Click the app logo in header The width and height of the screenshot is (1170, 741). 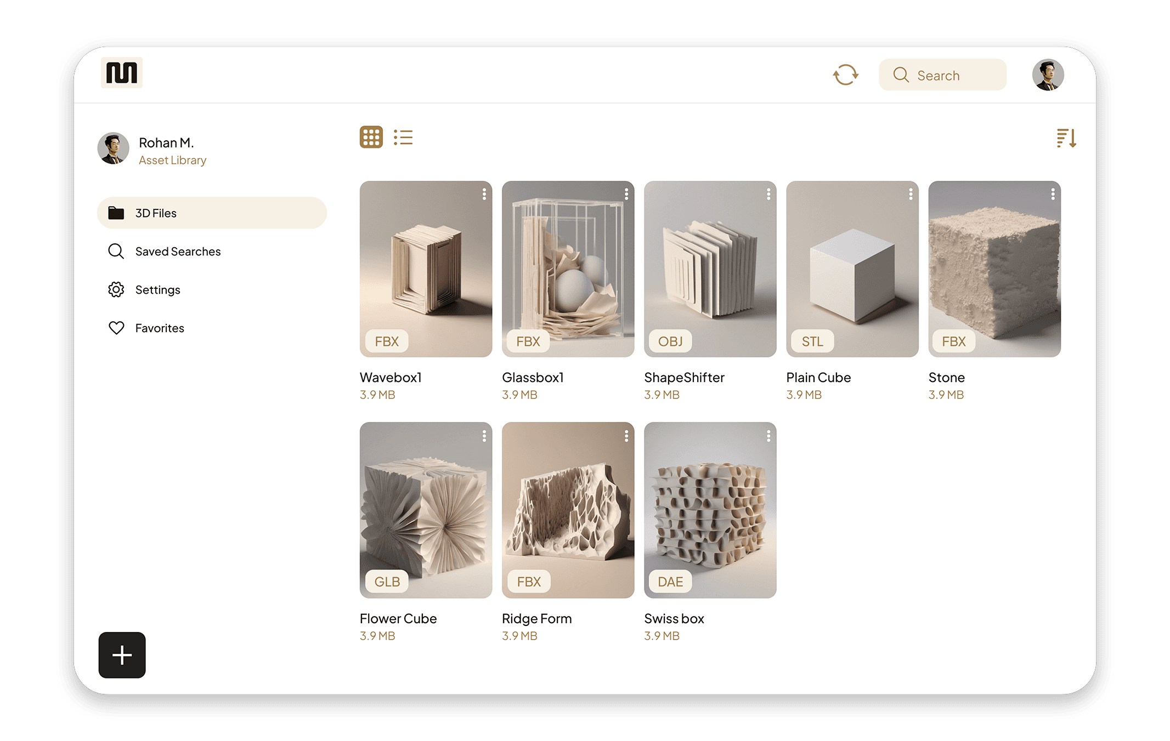pyautogui.click(x=122, y=72)
